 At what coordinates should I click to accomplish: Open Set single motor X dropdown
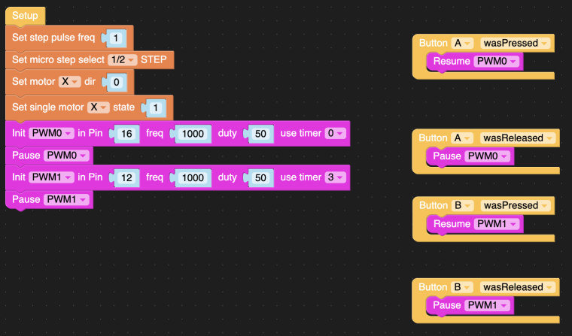click(x=99, y=107)
